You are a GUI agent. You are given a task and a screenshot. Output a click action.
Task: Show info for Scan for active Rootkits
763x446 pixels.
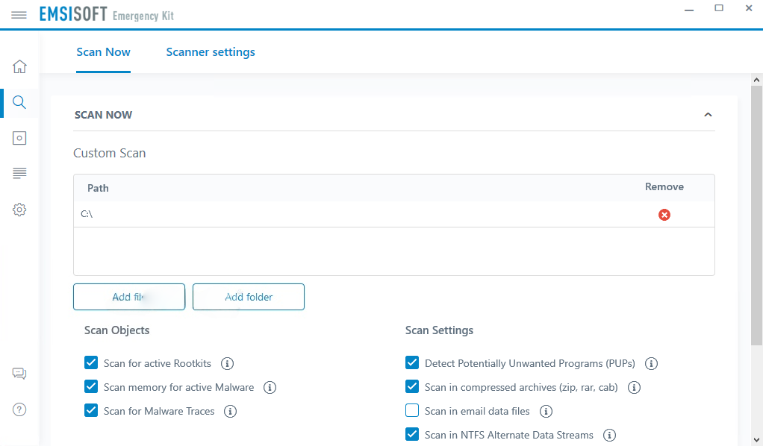227,363
